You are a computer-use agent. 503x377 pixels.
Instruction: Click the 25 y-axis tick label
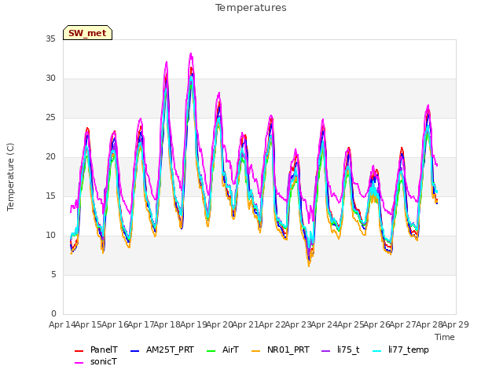[50, 118]
